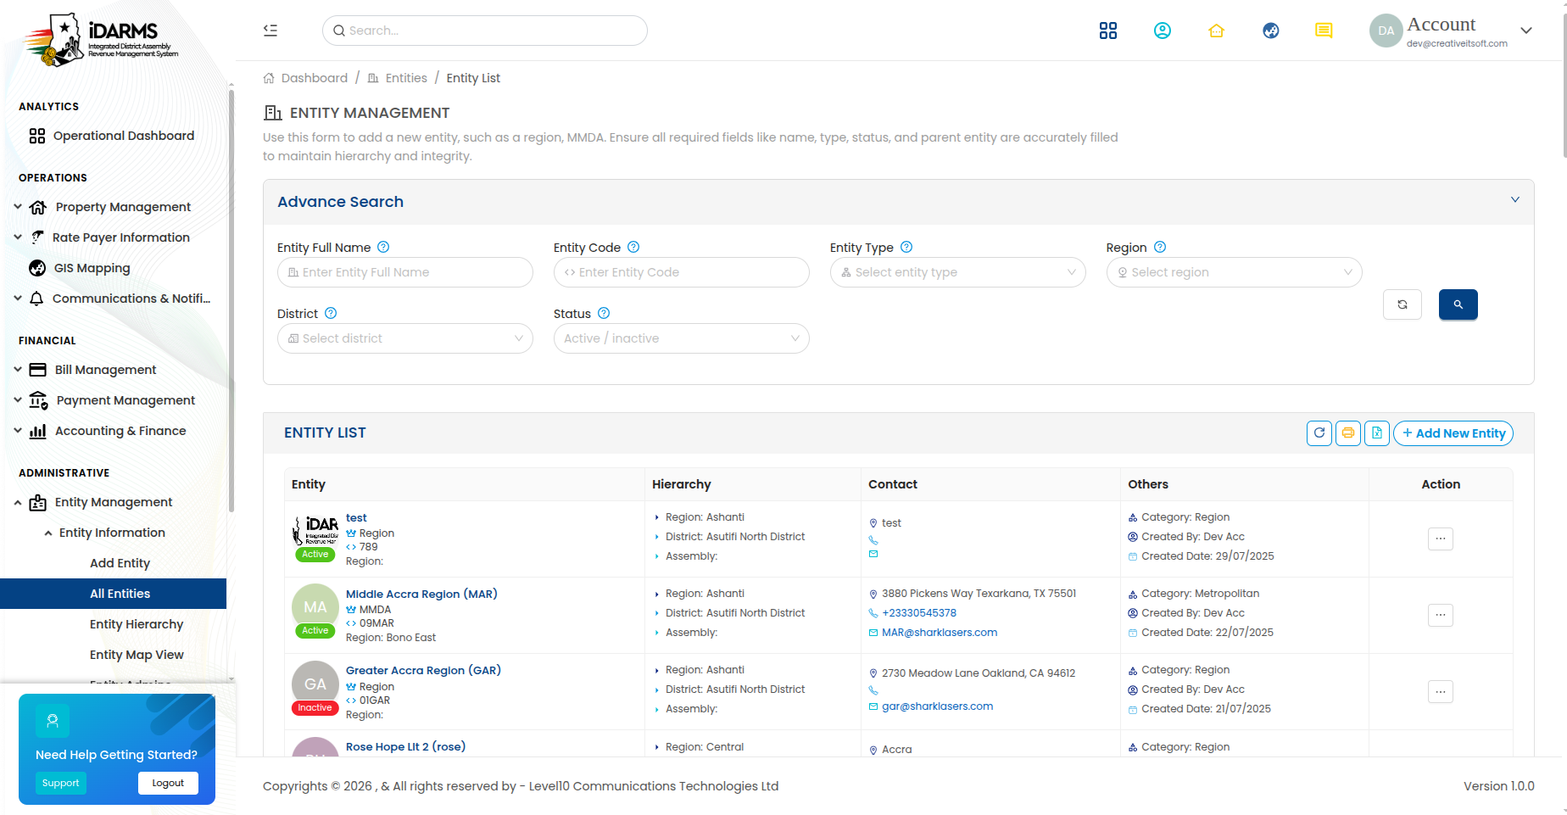Open the Active / inactive status dropdown

tap(682, 338)
